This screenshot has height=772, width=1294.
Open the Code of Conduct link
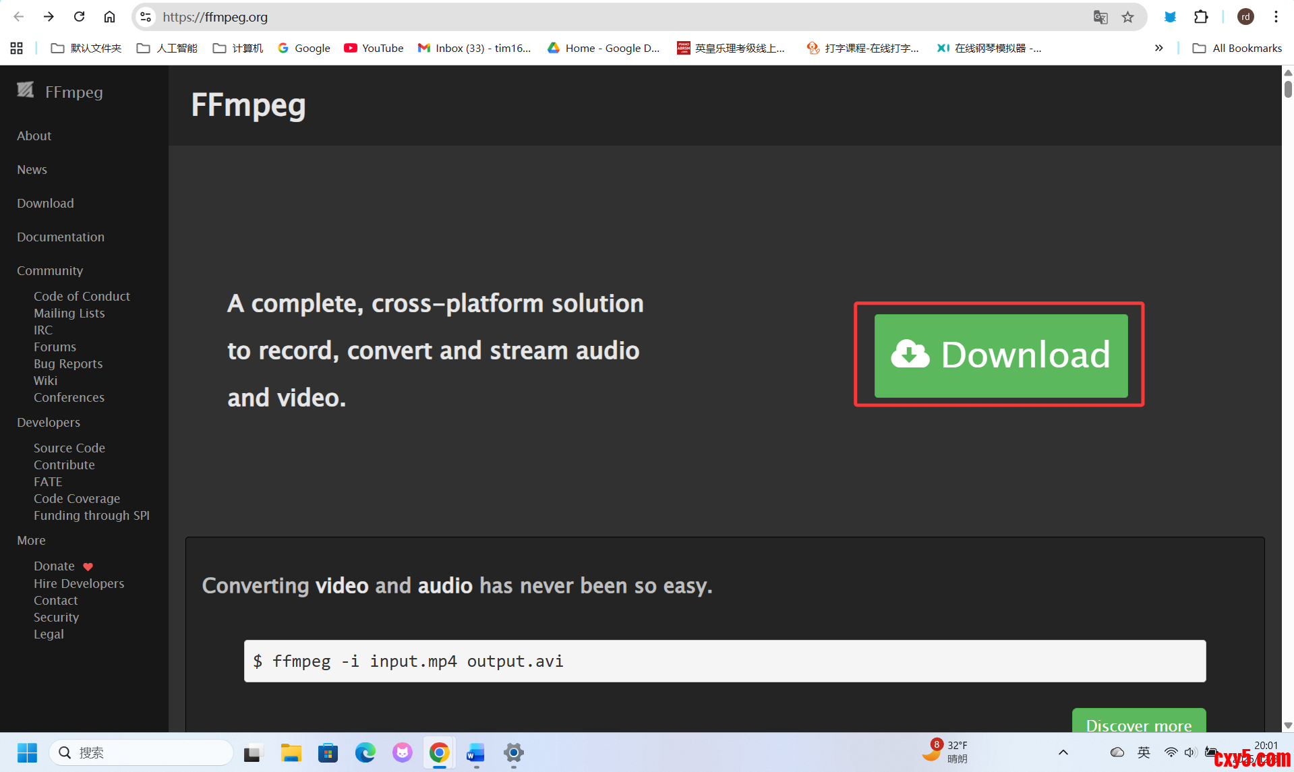tap(82, 296)
